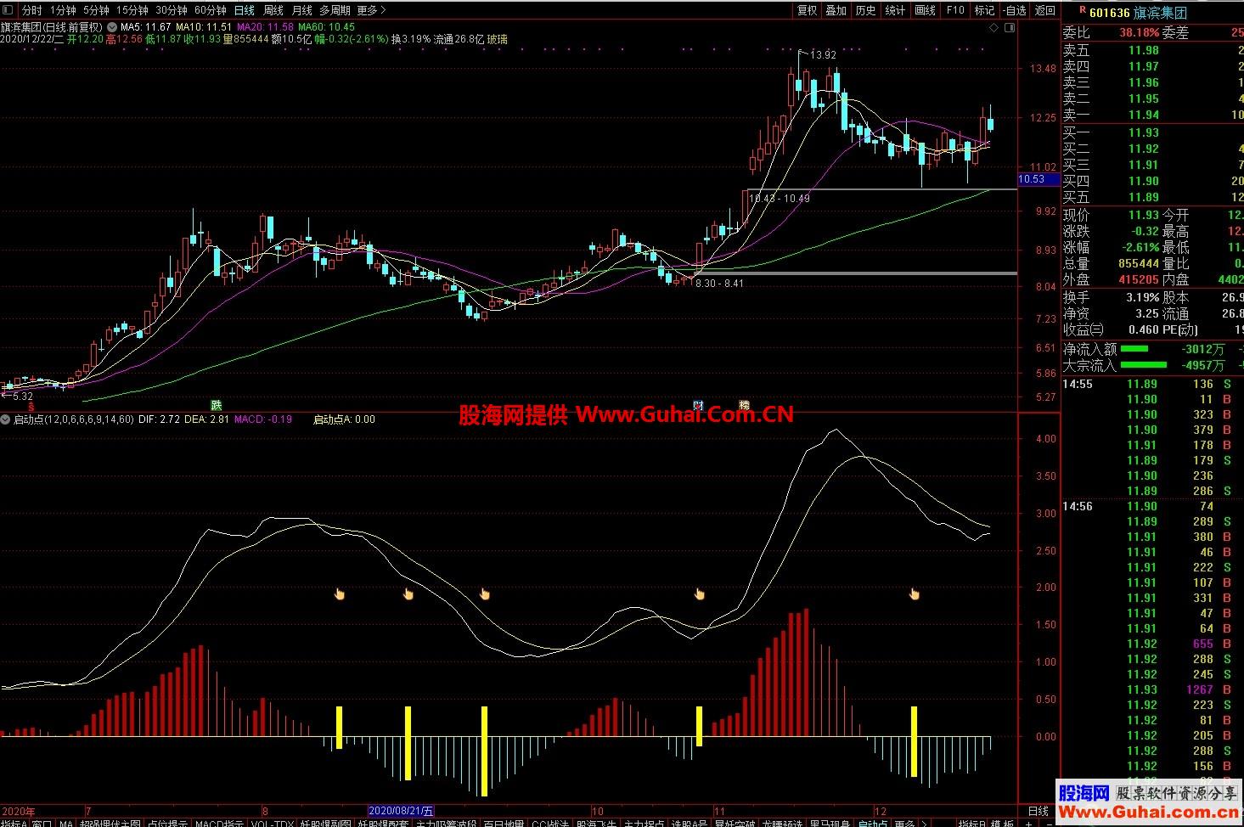Click the last hand signal icon in December
Viewport: 1244px width, 827px height.
915,594
